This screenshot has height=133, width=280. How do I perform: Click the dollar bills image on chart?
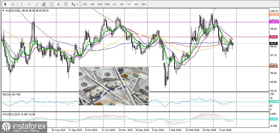click(114, 86)
